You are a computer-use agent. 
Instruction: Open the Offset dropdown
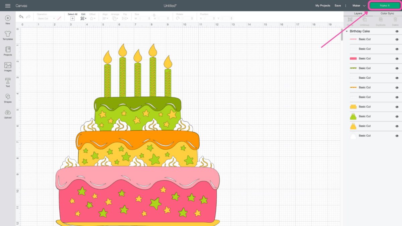(92, 18)
